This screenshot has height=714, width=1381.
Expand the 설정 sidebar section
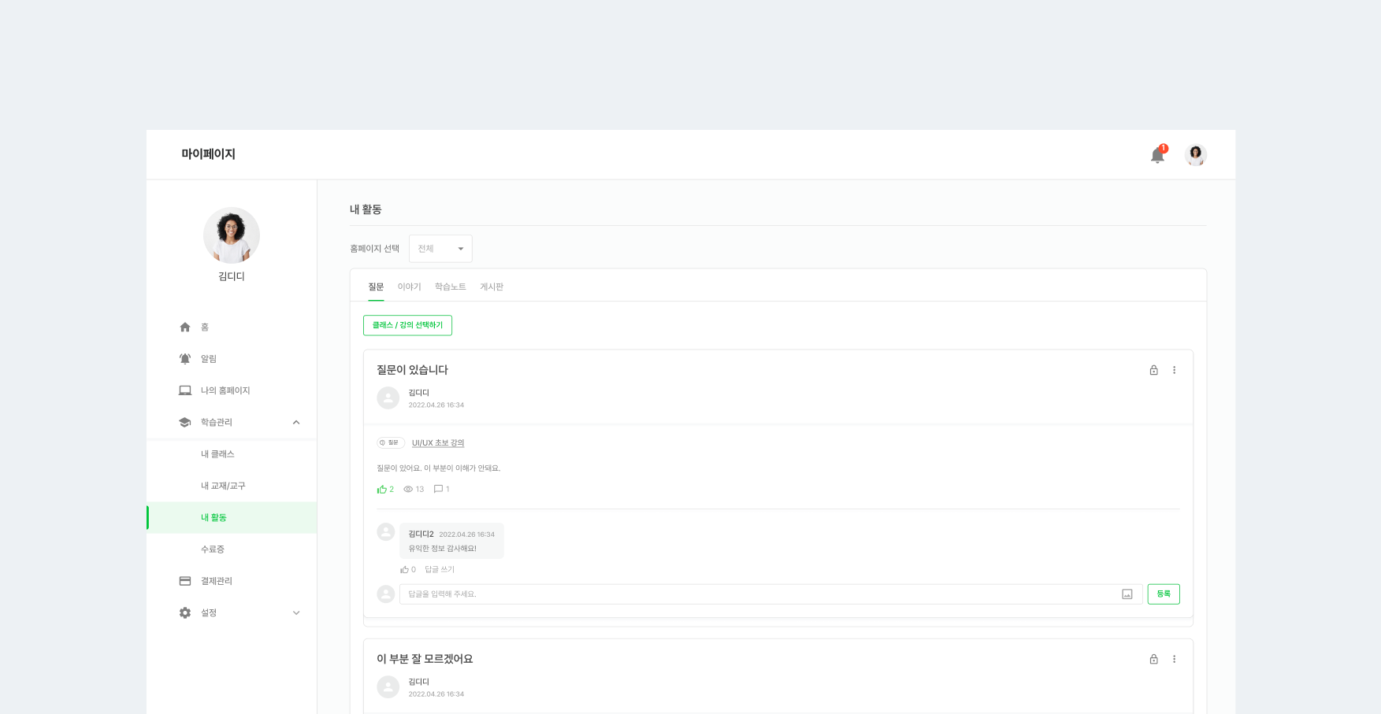pos(296,612)
